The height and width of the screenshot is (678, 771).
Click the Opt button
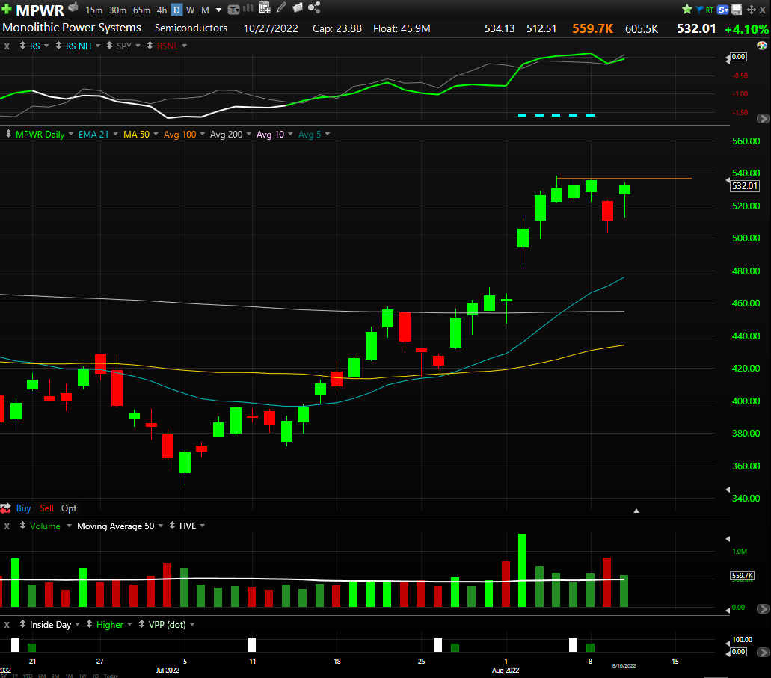click(69, 508)
